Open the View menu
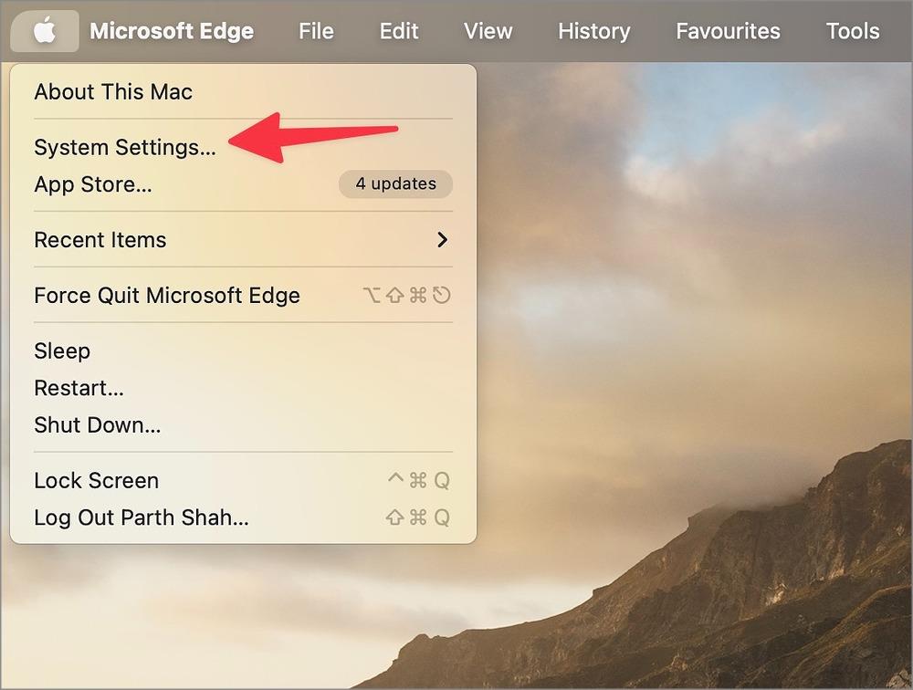 tap(488, 31)
